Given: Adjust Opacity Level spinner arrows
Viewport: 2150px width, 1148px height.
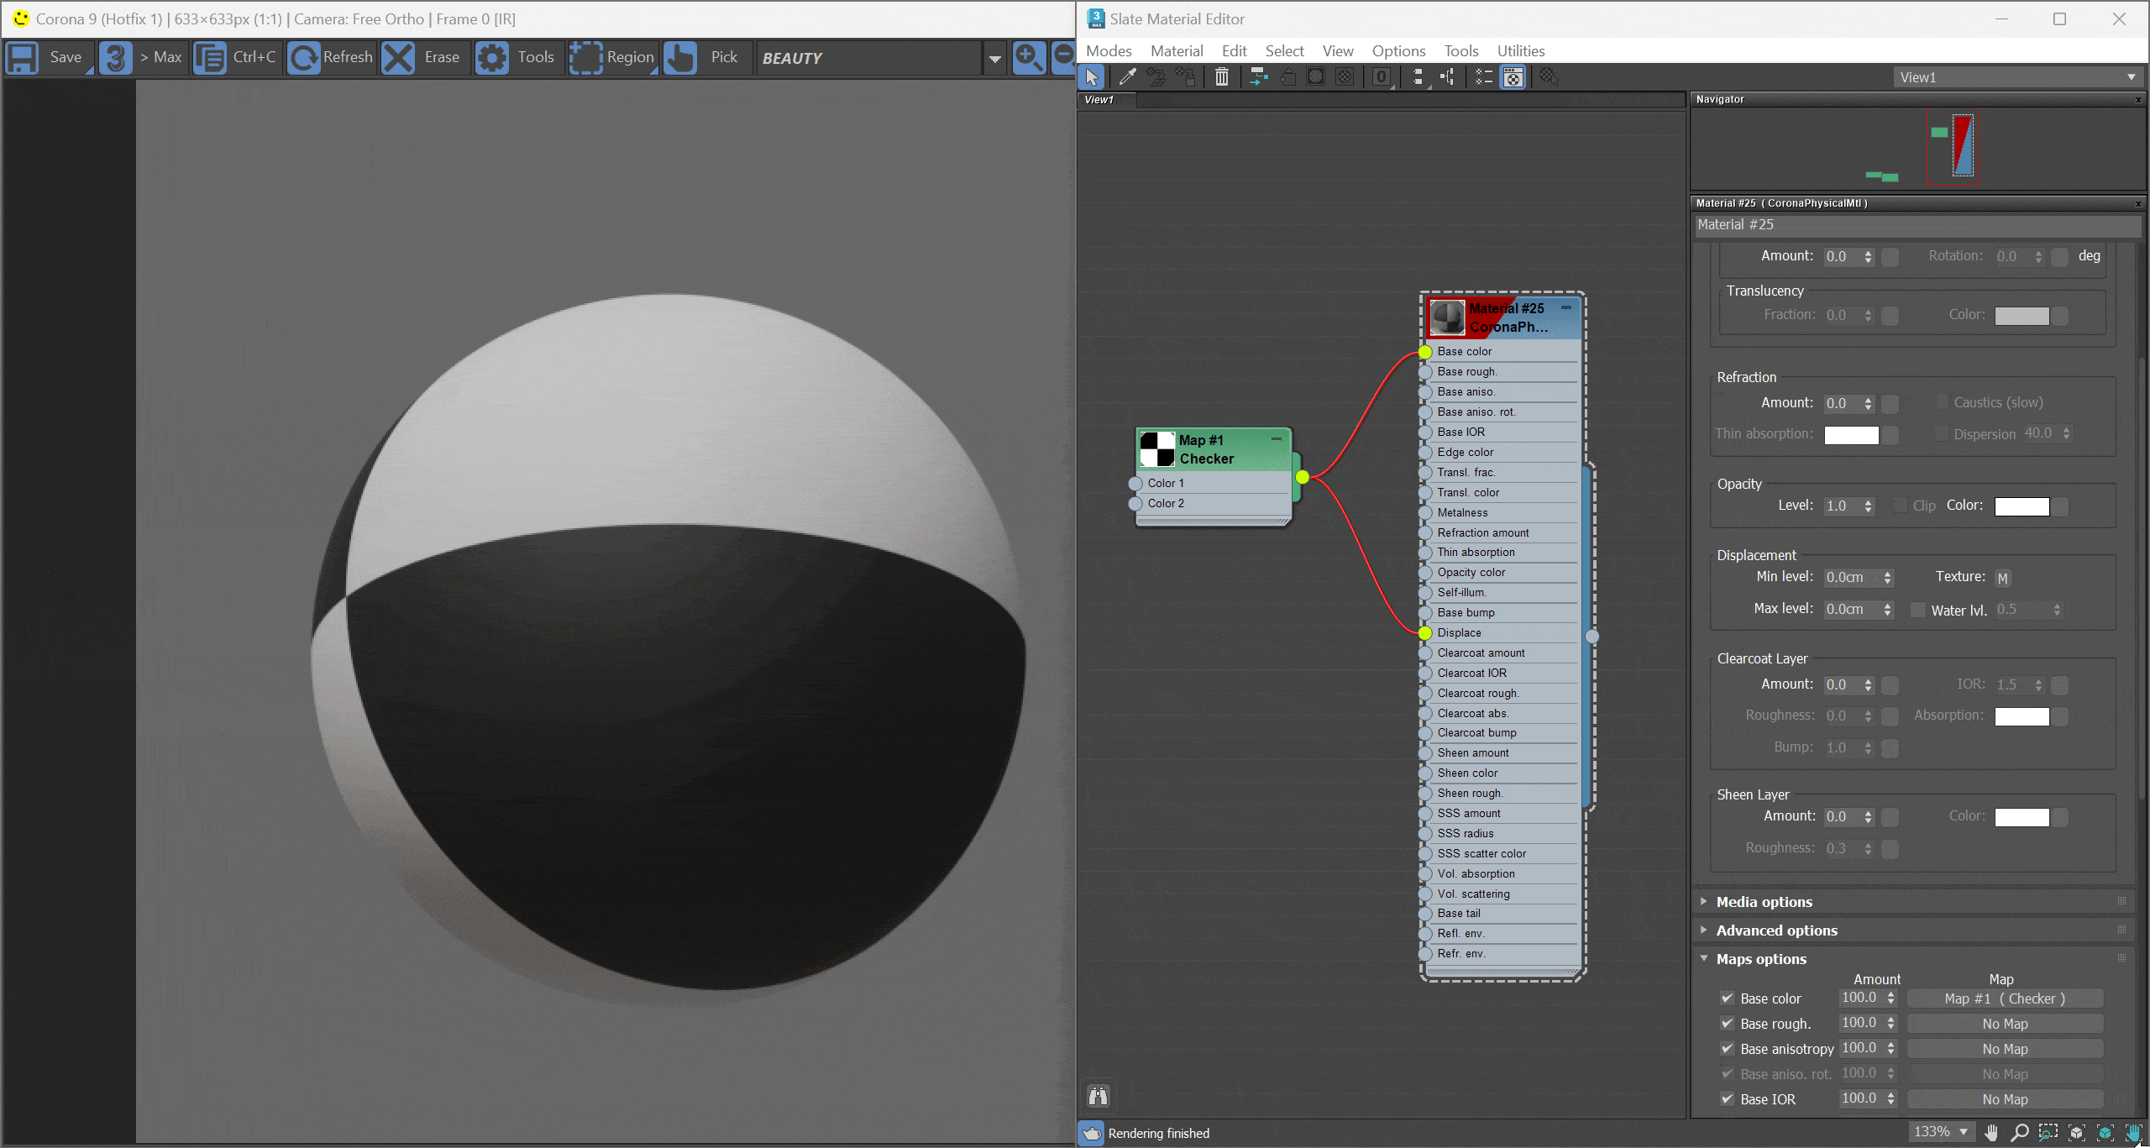Looking at the screenshot, I should point(1869,506).
